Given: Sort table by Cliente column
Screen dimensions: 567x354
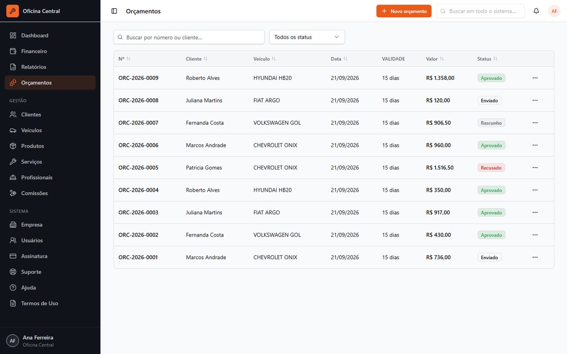Looking at the screenshot, I should pyautogui.click(x=197, y=59).
